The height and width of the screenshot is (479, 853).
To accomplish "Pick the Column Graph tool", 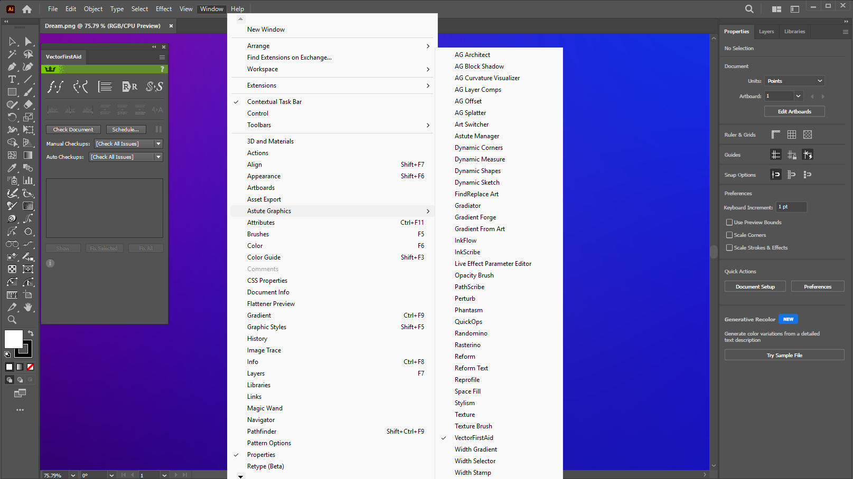I will pyautogui.click(x=29, y=180).
